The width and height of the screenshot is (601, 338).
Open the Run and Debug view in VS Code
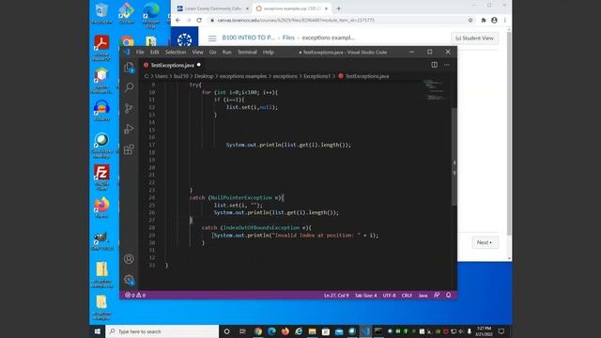tap(129, 129)
